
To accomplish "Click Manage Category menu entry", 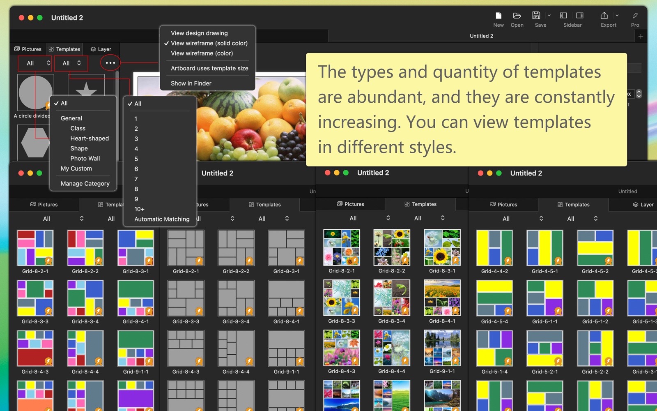I will tap(85, 184).
